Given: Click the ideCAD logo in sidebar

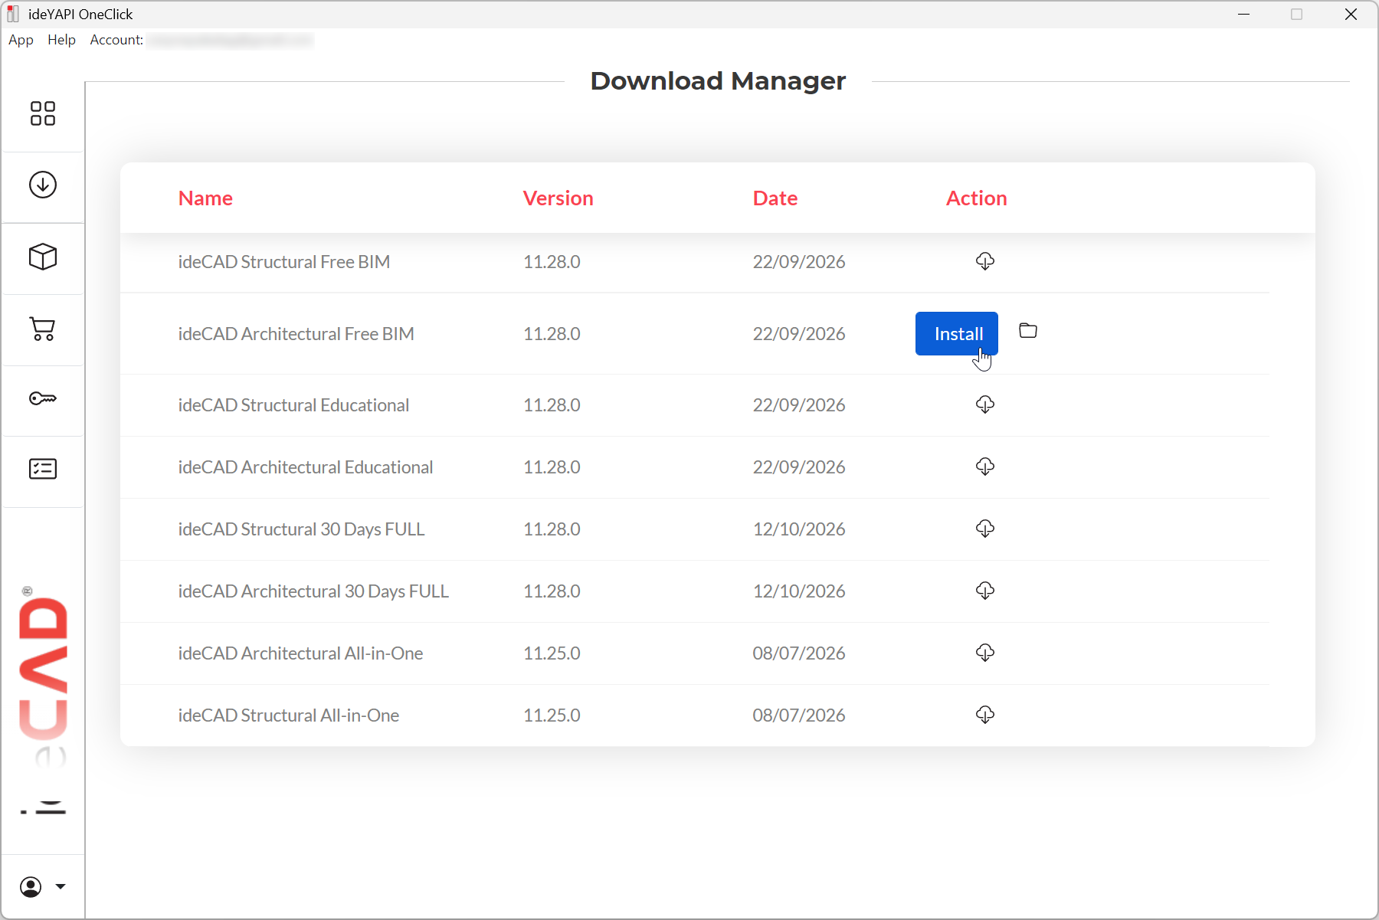Looking at the screenshot, I should click(x=44, y=701).
